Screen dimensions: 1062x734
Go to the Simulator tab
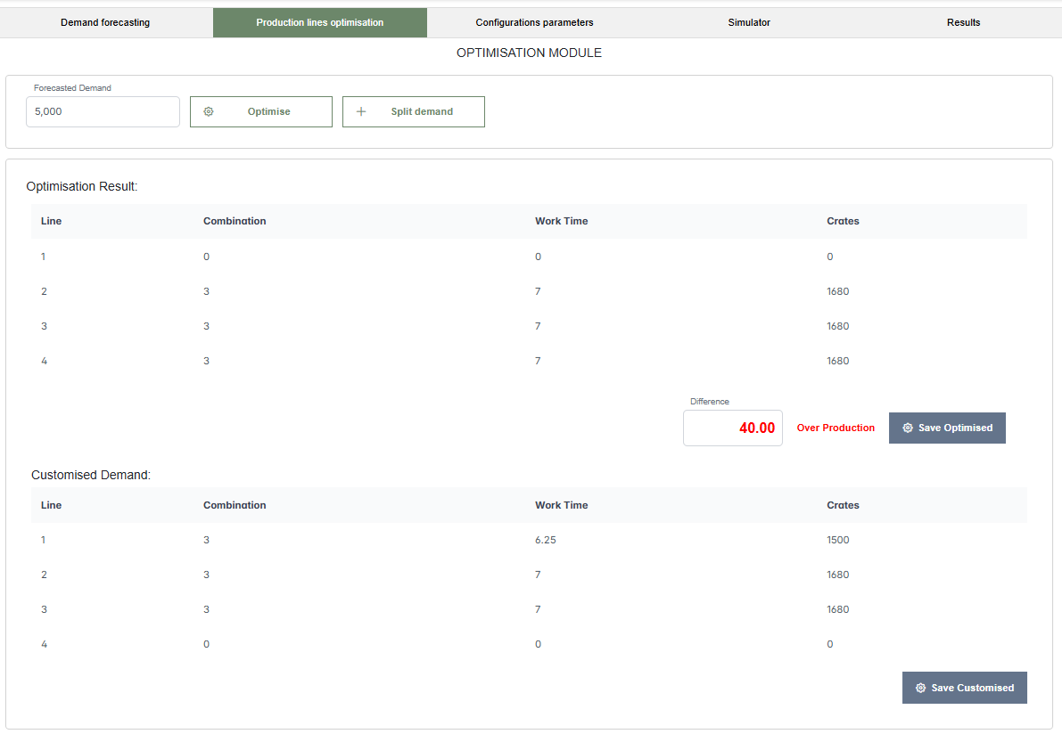point(749,23)
